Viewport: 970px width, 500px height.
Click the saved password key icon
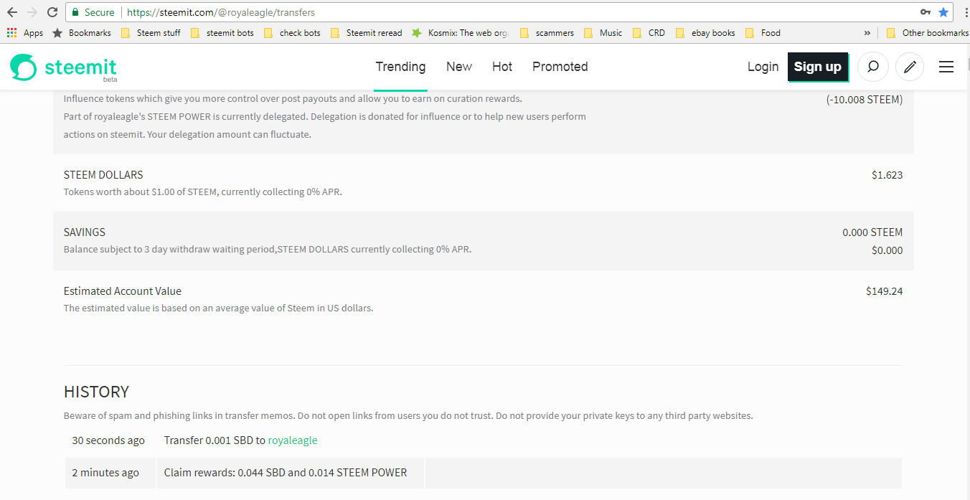click(926, 12)
